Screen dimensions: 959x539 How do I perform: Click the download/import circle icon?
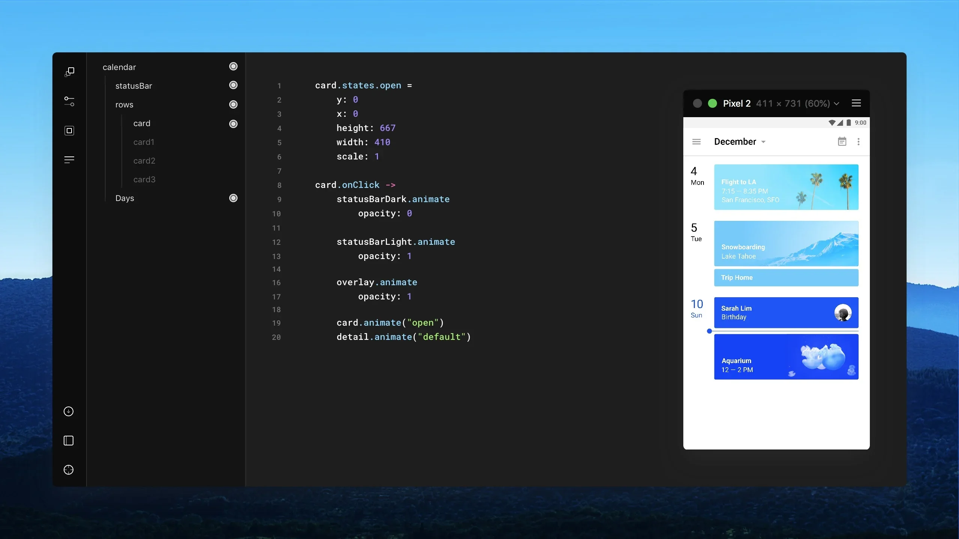point(69,411)
